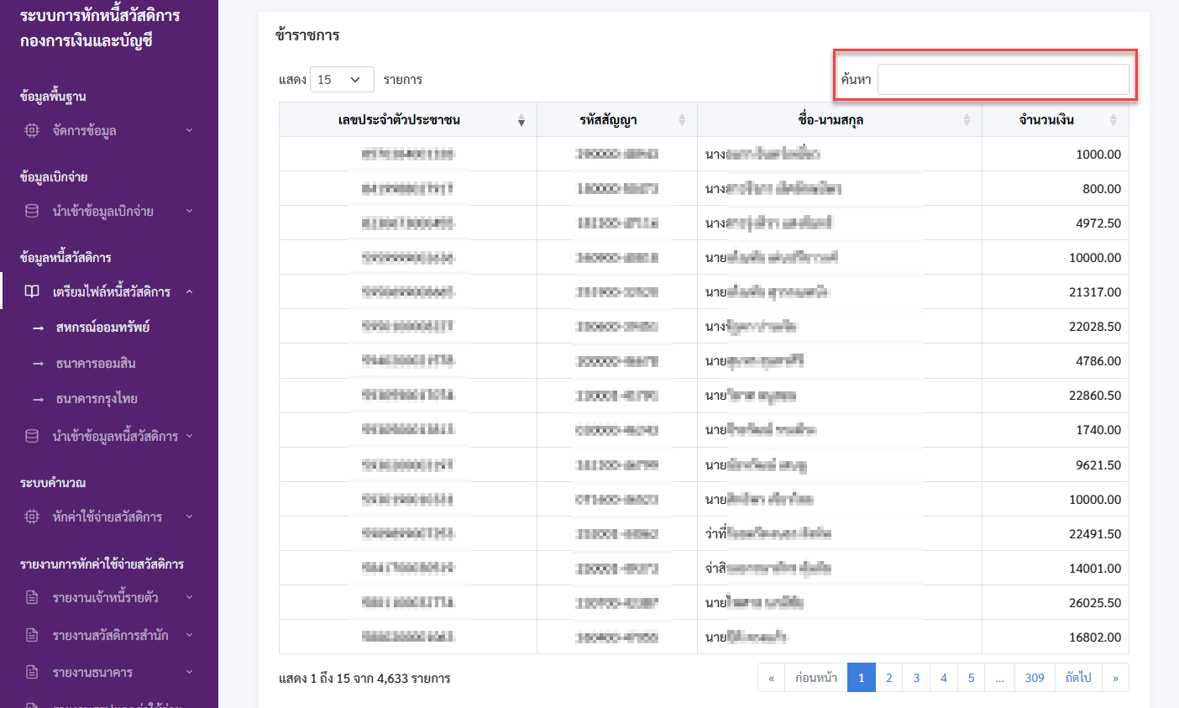This screenshot has height=708, width=1179.
Task: Click the arrow icon beside สหกรณ์ออมทรัพย์
Action: pyautogui.click(x=38, y=328)
